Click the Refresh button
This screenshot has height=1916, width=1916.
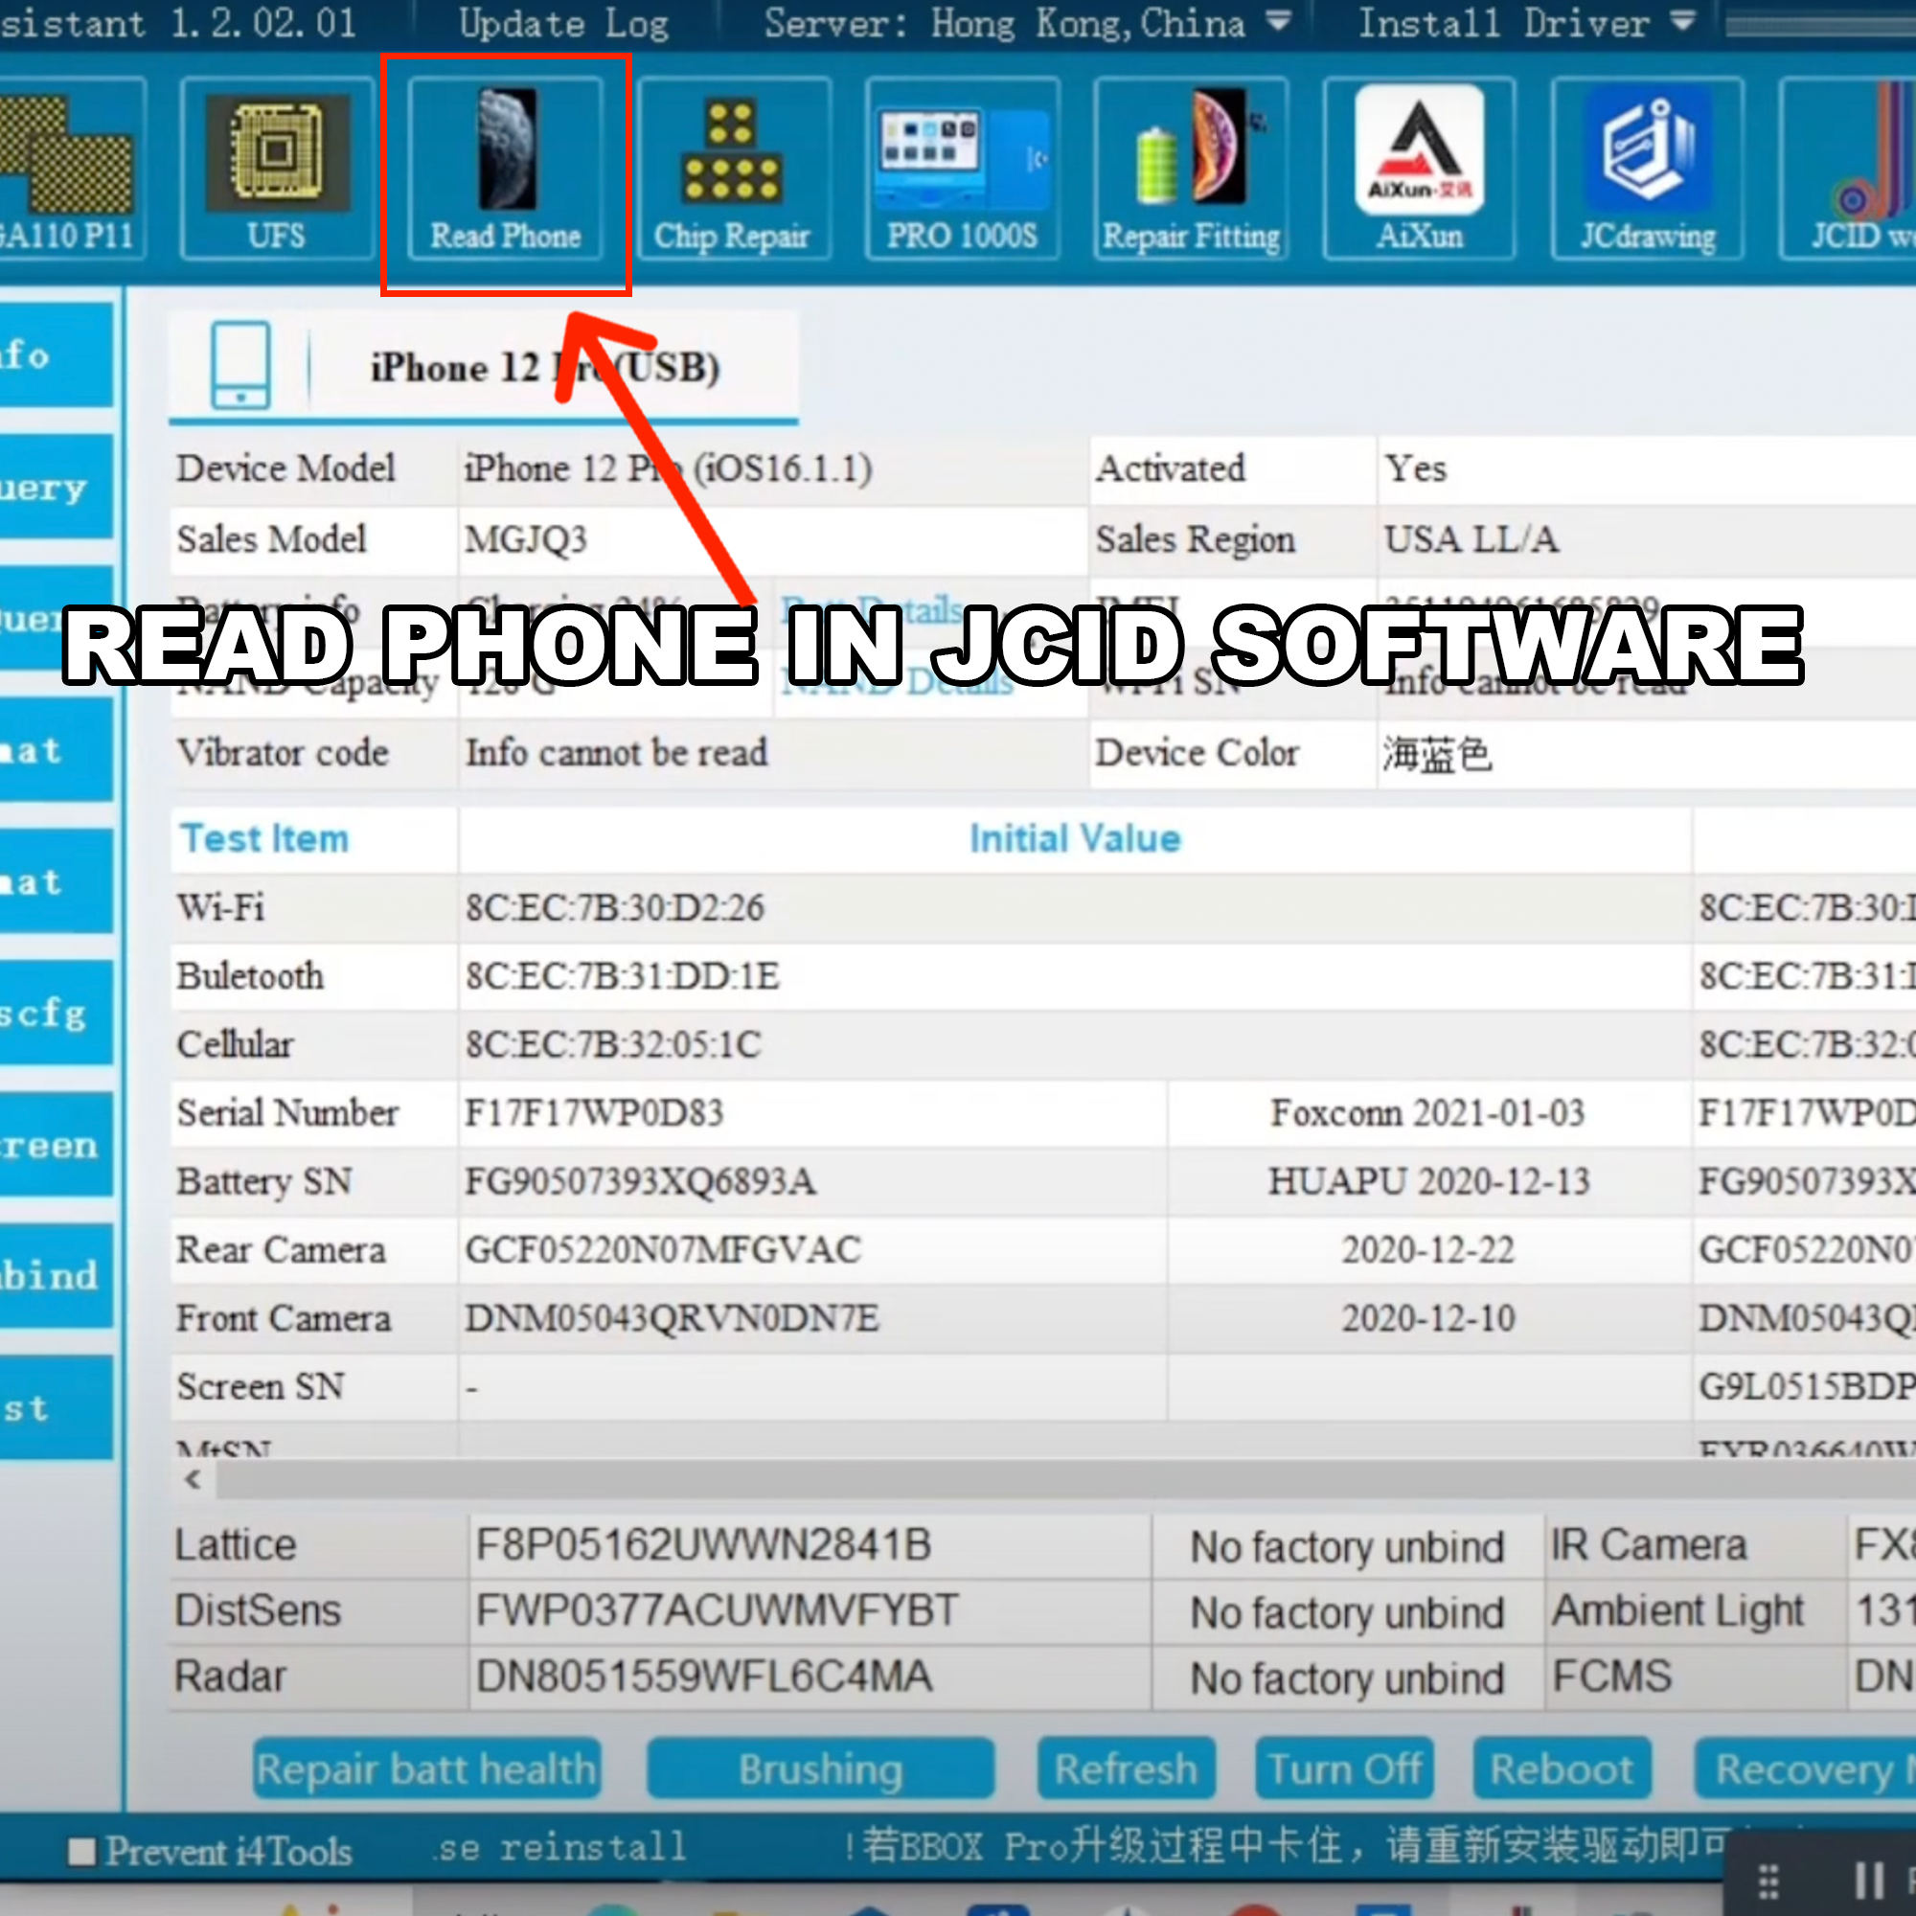[x=1126, y=1769]
